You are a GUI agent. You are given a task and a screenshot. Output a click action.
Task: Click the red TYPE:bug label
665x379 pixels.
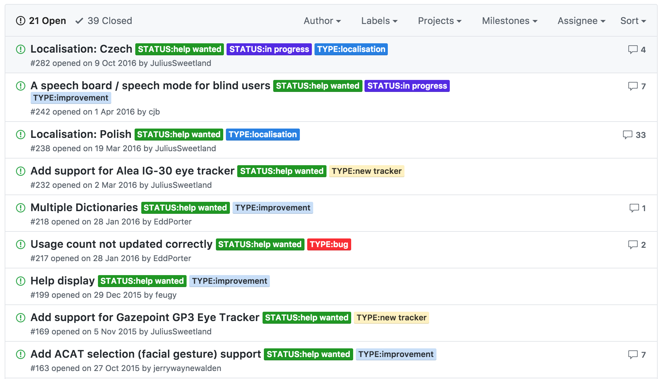[x=329, y=244]
